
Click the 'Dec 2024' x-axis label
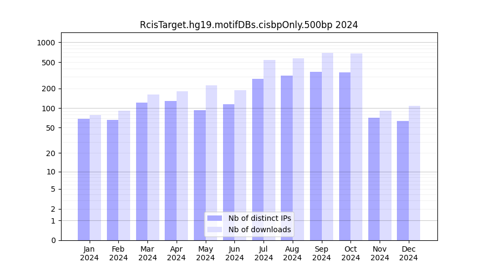click(409, 253)
